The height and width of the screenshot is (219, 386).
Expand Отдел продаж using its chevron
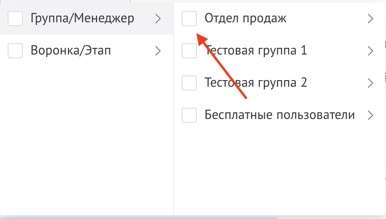pos(371,18)
